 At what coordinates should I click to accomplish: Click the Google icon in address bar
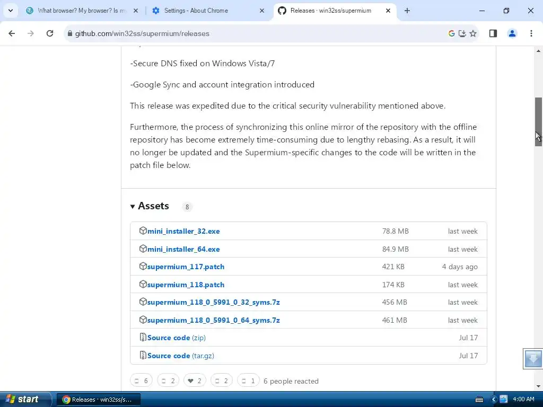(452, 33)
